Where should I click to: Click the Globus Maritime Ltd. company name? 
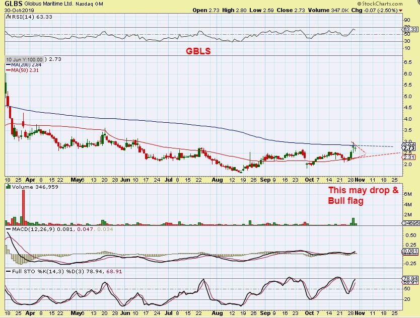[49, 4]
